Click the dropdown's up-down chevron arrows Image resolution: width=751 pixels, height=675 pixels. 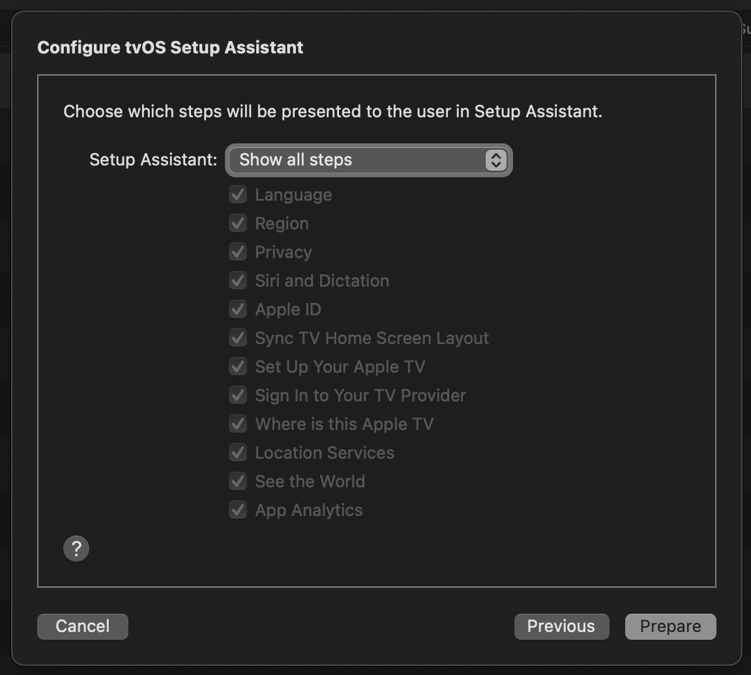(496, 160)
